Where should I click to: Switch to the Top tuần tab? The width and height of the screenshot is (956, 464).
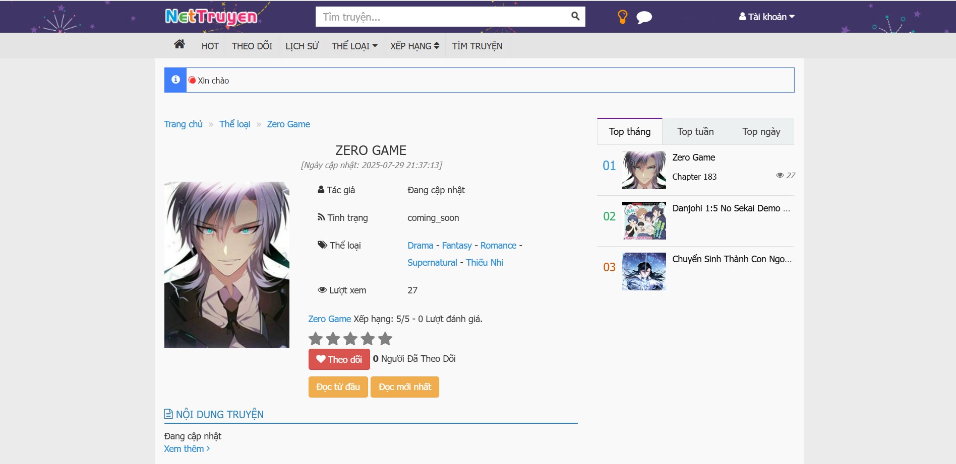(x=695, y=132)
